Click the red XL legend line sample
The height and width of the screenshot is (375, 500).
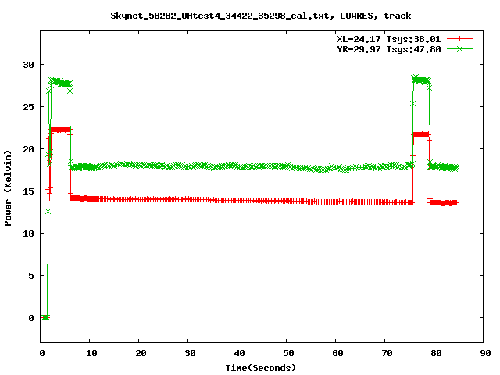coord(459,39)
